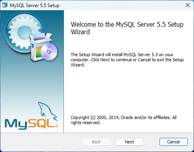The width and height of the screenshot is (194, 152).
Task: Click the setup wizard description paragraph
Action: tap(127, 60)
